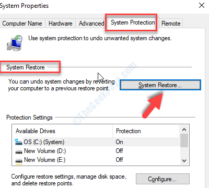
Task: Select the System Protection tab
Action: pyautogui.click(x=133, y=22)
